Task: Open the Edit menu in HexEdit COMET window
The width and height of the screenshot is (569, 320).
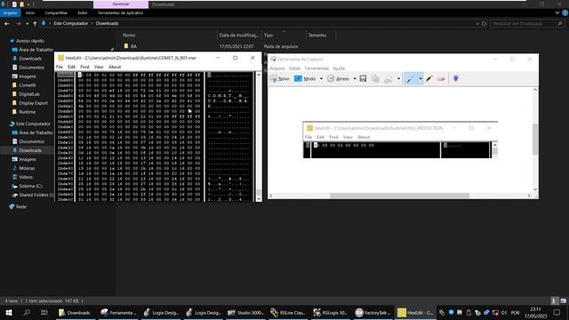Action: click(x=71, y=67)
